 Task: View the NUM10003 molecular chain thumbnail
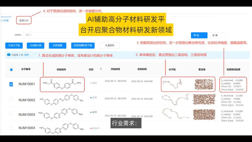[x=175, y=114]
